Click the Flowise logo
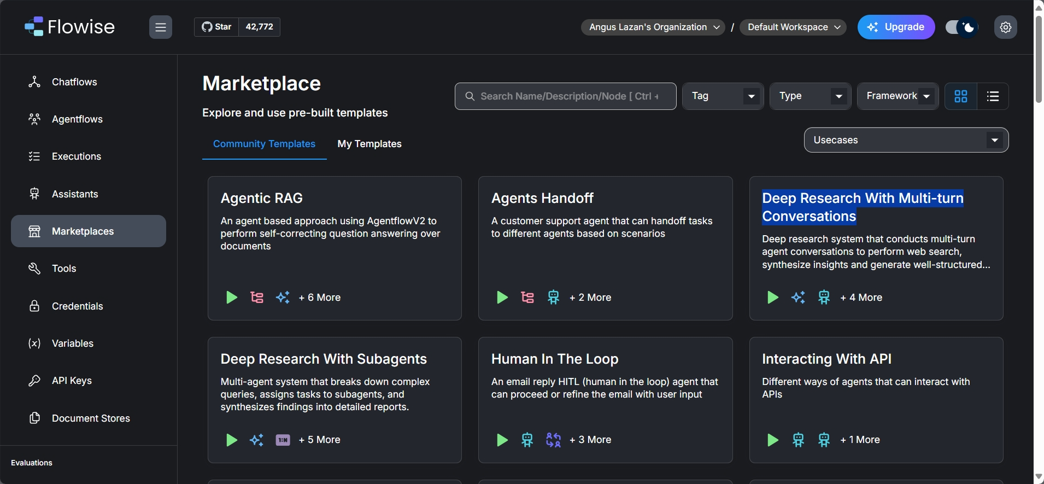Viewport: 1044px width, 484px height. (69, 27)
